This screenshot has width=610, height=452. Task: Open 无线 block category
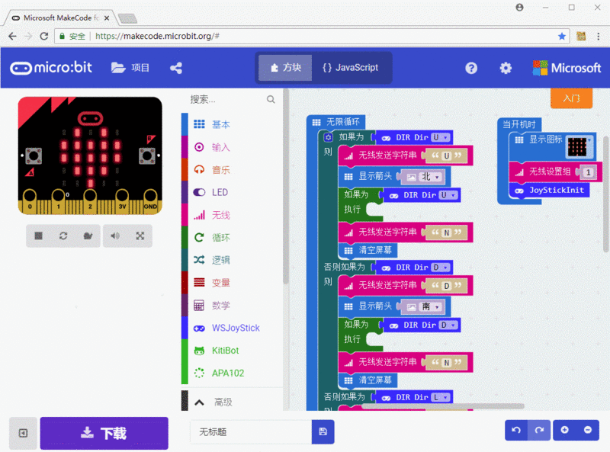coord(233,215)
